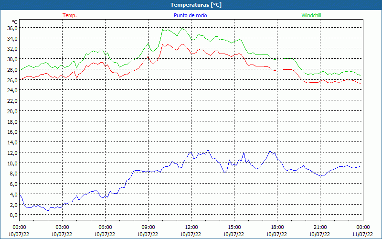Click the Temp. legend label in red
The image size is (382, 239).
(x=70, y=15)
